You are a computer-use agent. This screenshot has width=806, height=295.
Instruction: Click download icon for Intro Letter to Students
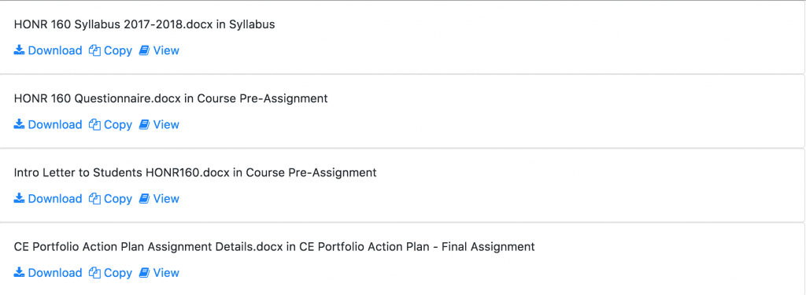(19, 198)
